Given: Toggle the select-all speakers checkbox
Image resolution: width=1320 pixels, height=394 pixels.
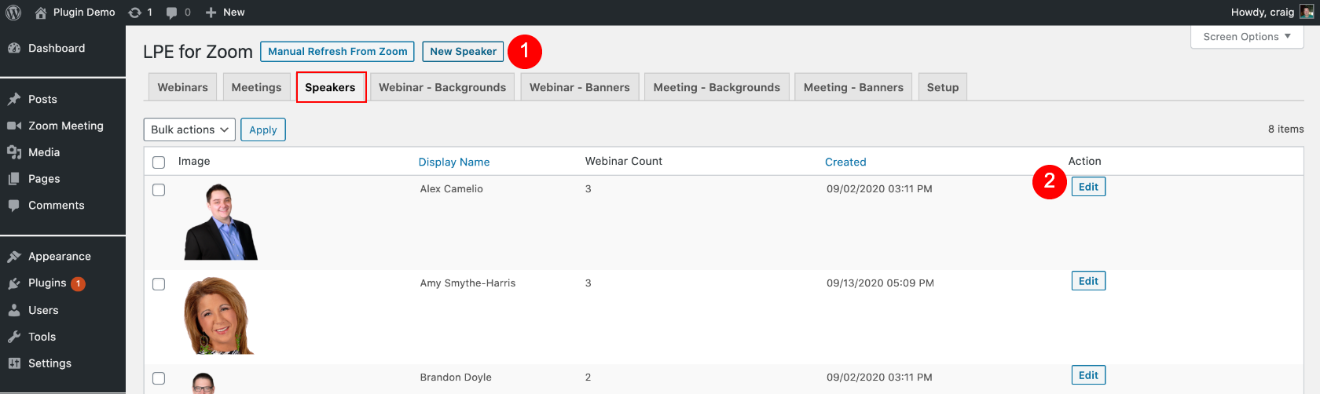Looking at the screenshot, I should click(x=159, y=162).
